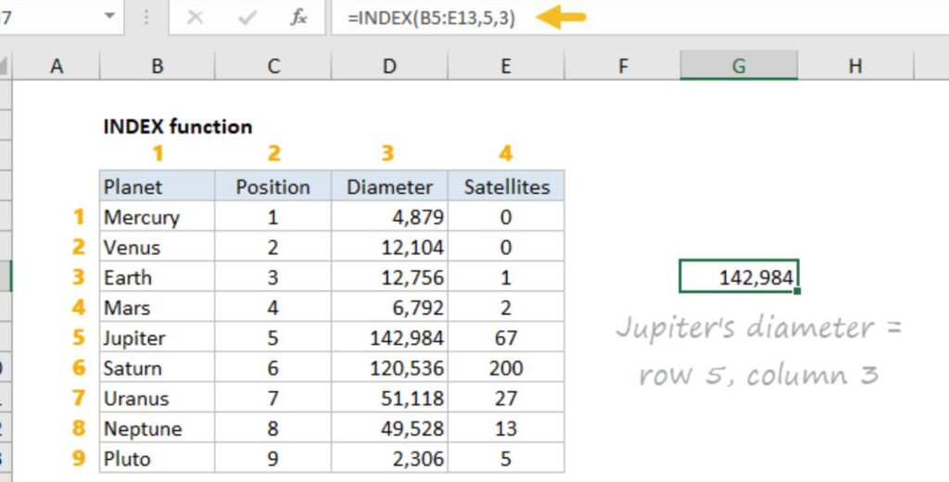The image size is (949, 482).
Task: Select the Pluto cell
Action: [x=158, y=459]
